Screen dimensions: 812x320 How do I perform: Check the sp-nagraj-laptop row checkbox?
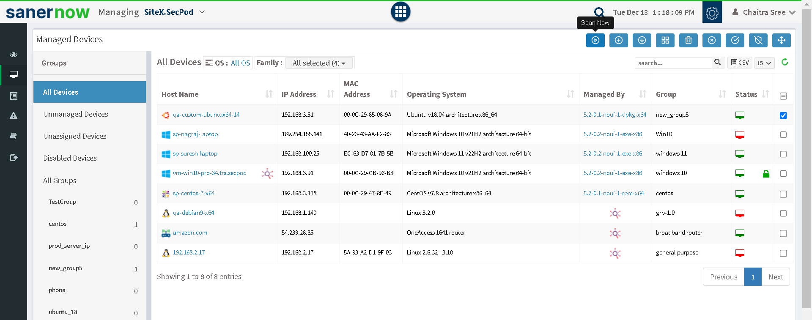coord(783,135)
